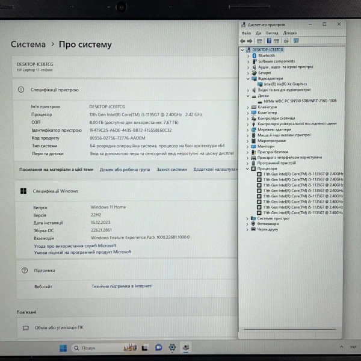Collapse the Диски node
This screenshot has width=361, height=361.
click(x=248, y=96)
